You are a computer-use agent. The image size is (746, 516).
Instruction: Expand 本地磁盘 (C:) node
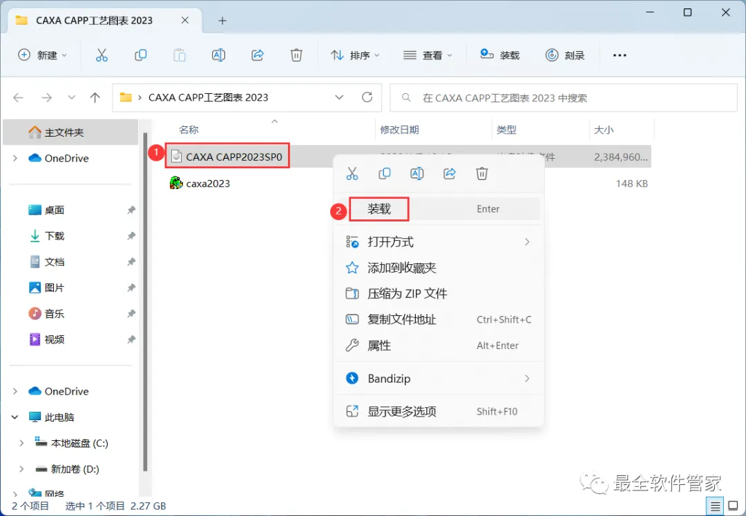[x=21, y=443]
